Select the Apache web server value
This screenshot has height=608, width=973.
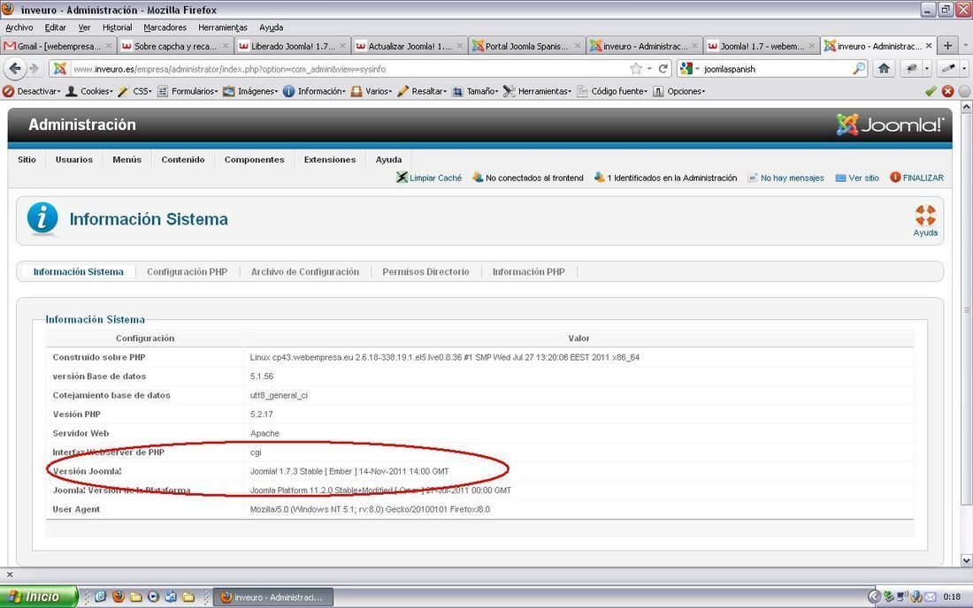(264, 433)
